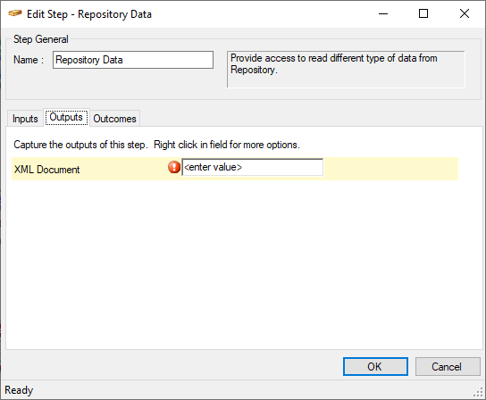Switch to the Inputs tab
This screenshot has width=486, height=400.
tap(25, 119)
